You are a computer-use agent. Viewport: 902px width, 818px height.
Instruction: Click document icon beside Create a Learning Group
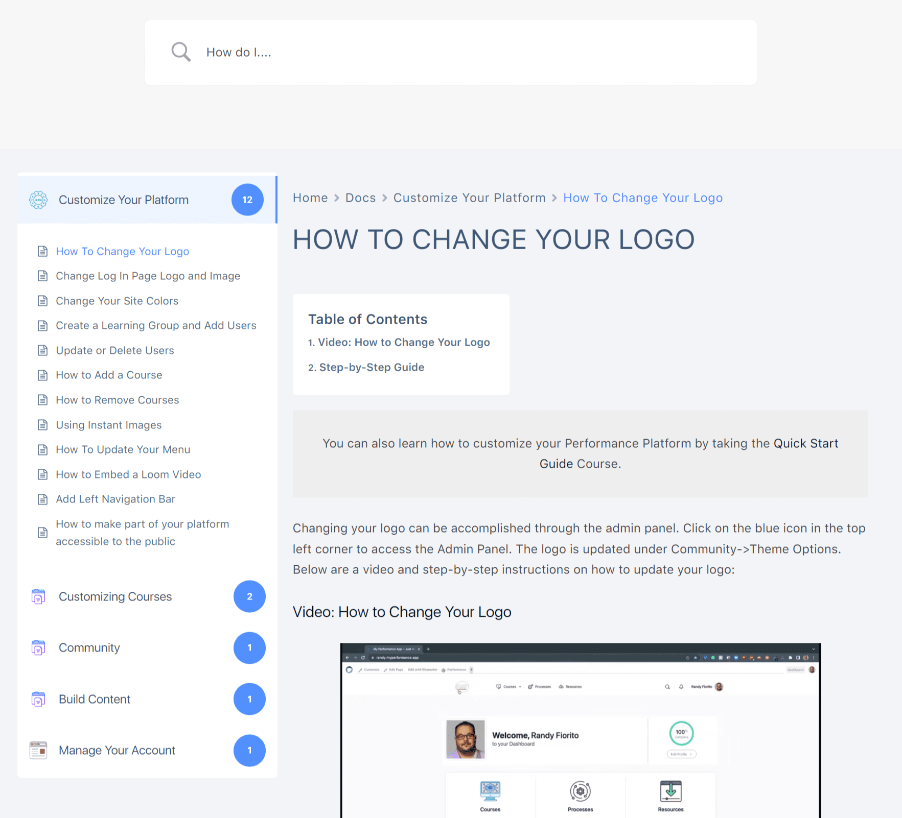click(x=43, y=325)
